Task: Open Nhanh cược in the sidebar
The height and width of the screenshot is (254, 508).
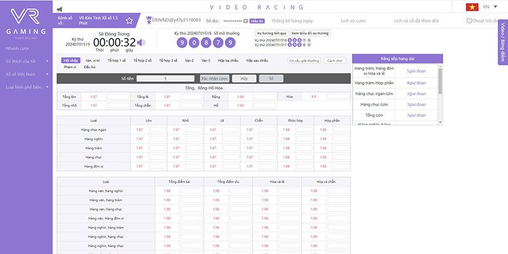Action: pyautogui.click(x=18, y=48)
